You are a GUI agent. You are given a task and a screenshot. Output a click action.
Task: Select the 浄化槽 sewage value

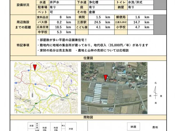point(94,2)
